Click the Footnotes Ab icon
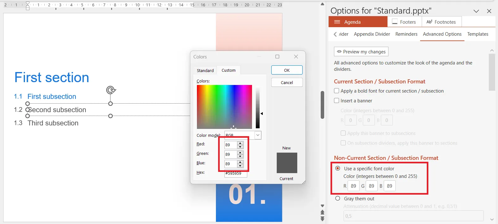498x224 pixels. [429, 22]
